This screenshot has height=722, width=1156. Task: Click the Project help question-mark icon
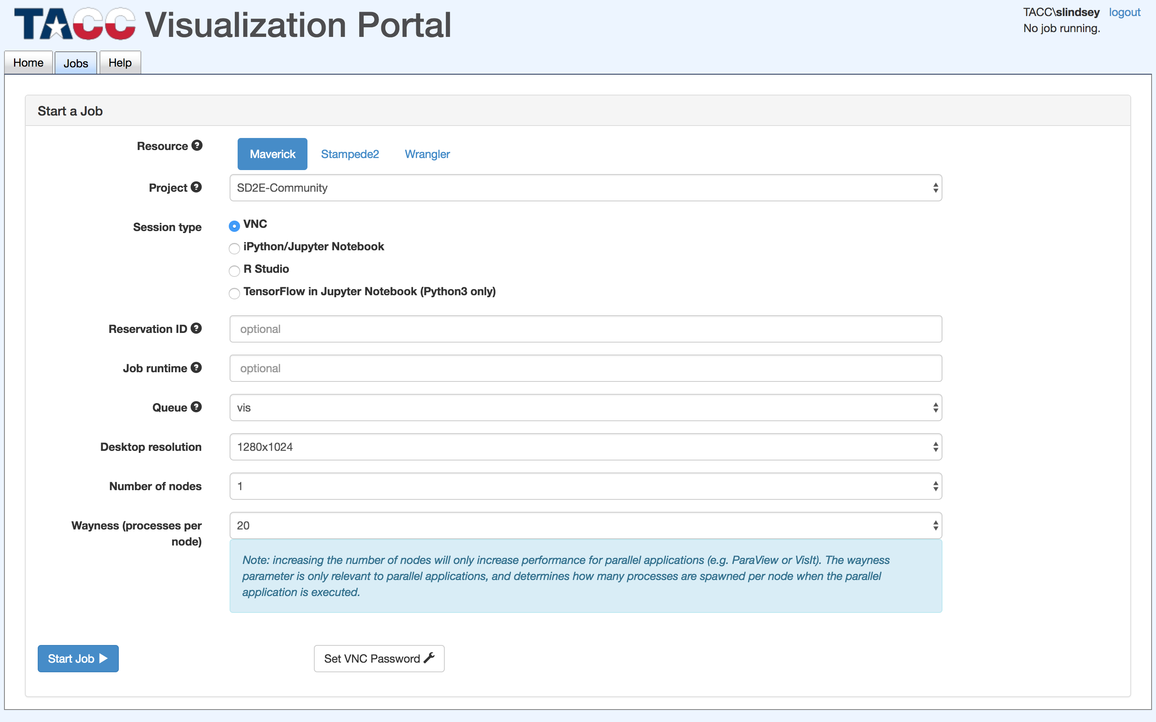pyautogui.click(x=196, y=187)
